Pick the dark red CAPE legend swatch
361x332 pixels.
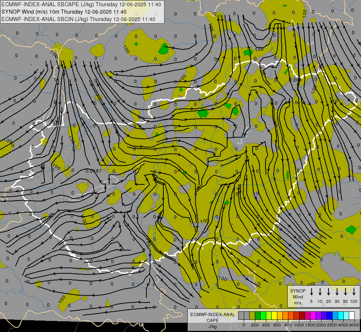[x=302, y=315]
